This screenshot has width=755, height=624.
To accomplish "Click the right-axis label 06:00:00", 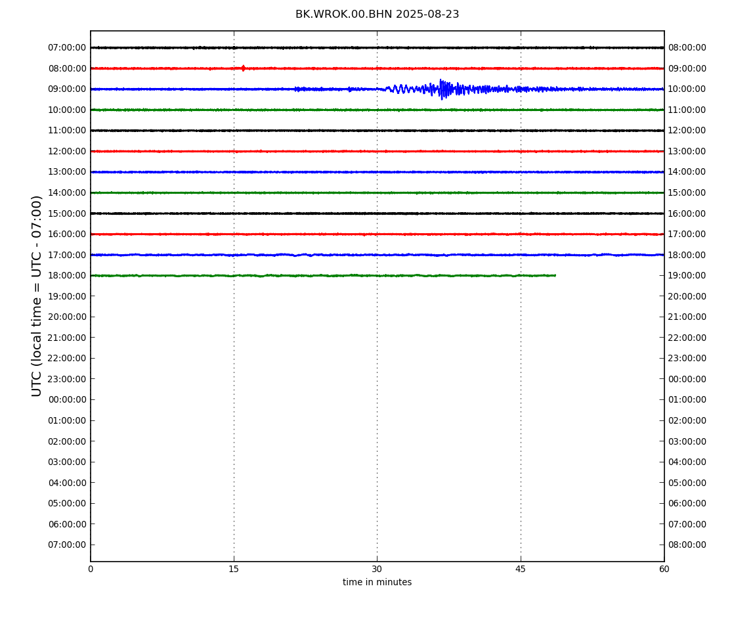I will pyautogui.click(x=687, y=504).
